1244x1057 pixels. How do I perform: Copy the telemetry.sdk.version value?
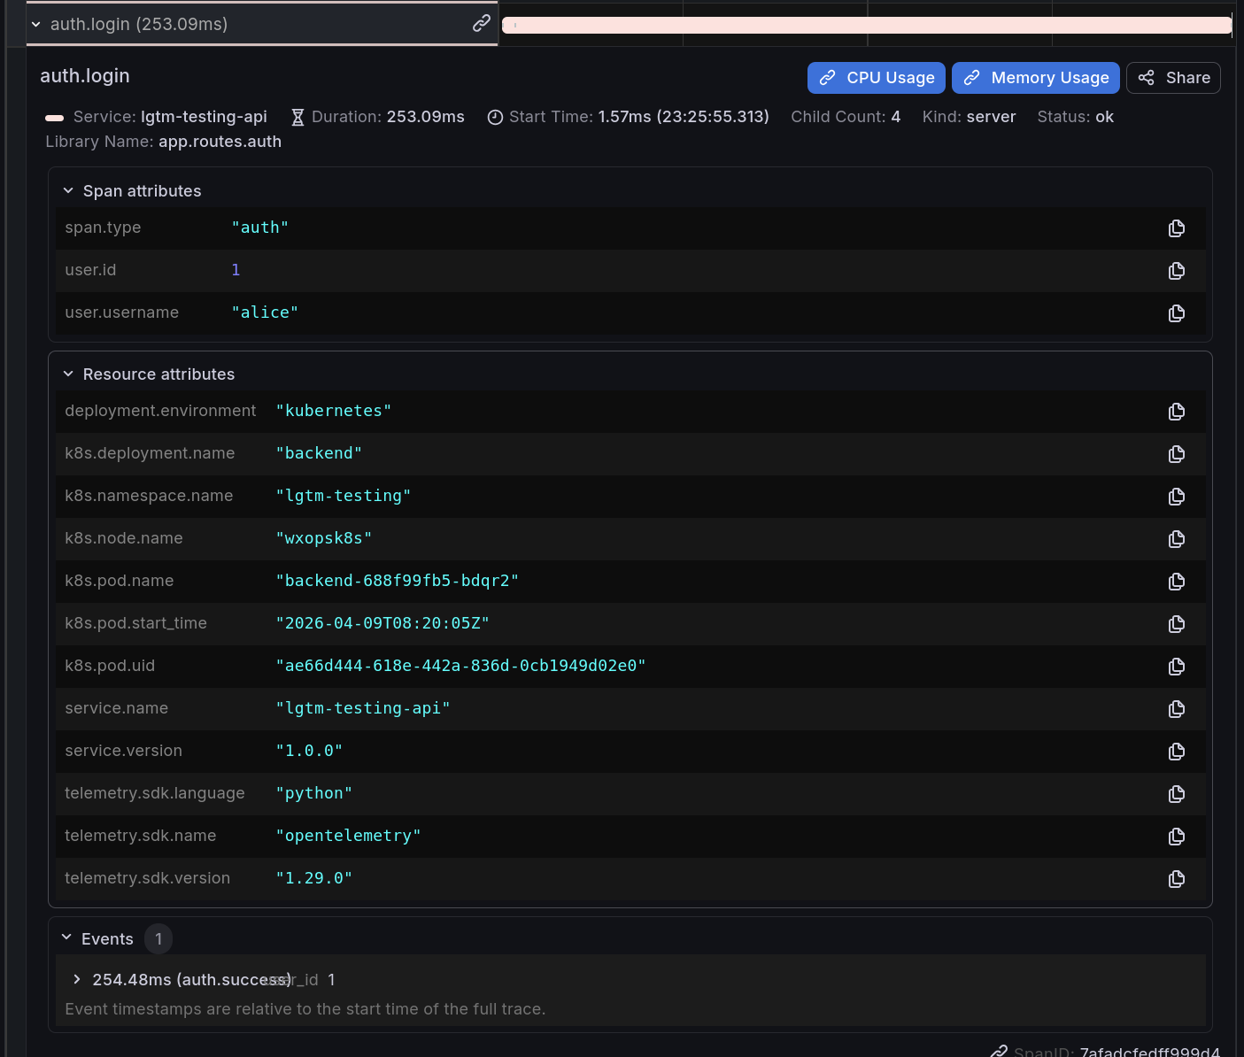[x=1176, y=879]
